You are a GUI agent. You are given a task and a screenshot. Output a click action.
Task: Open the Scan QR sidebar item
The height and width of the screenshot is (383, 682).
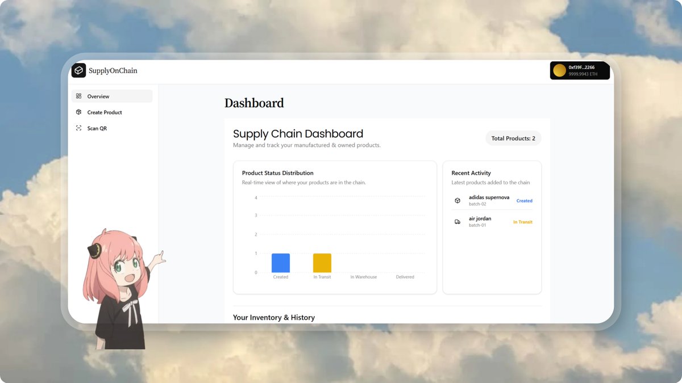pos(112,128)
